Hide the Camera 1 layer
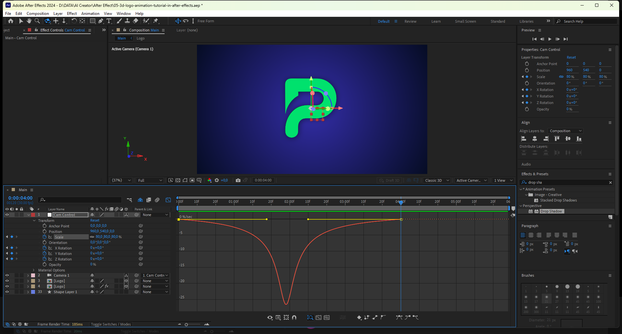This screenshot has width=622, height=334. pos(7,275)
